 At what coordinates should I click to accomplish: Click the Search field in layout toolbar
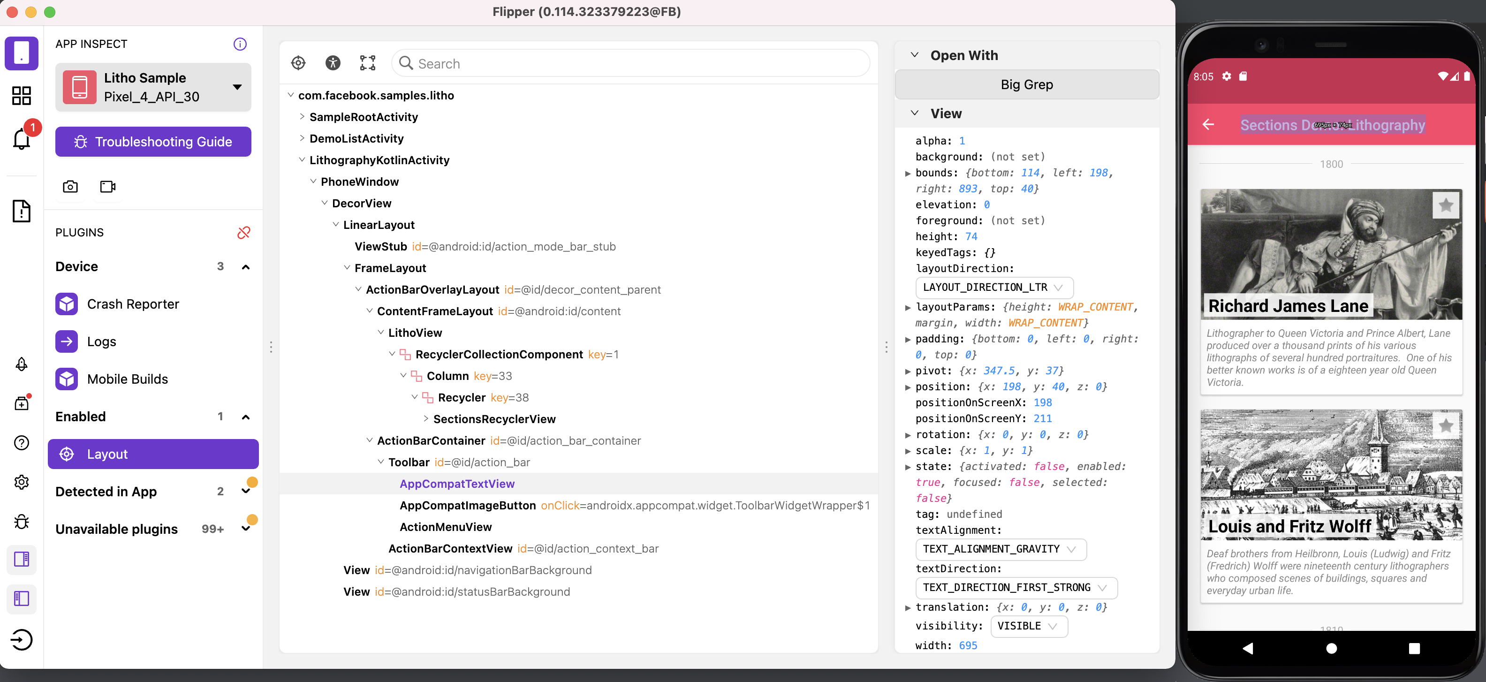tap(635, 63)
